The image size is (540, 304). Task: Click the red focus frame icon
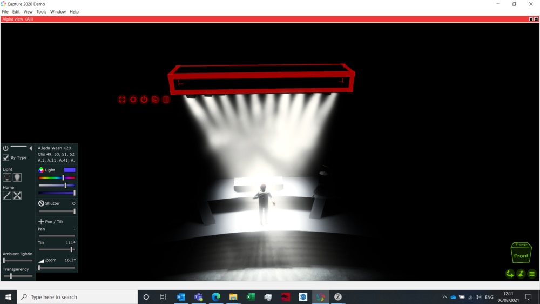[x=122, y=100]
